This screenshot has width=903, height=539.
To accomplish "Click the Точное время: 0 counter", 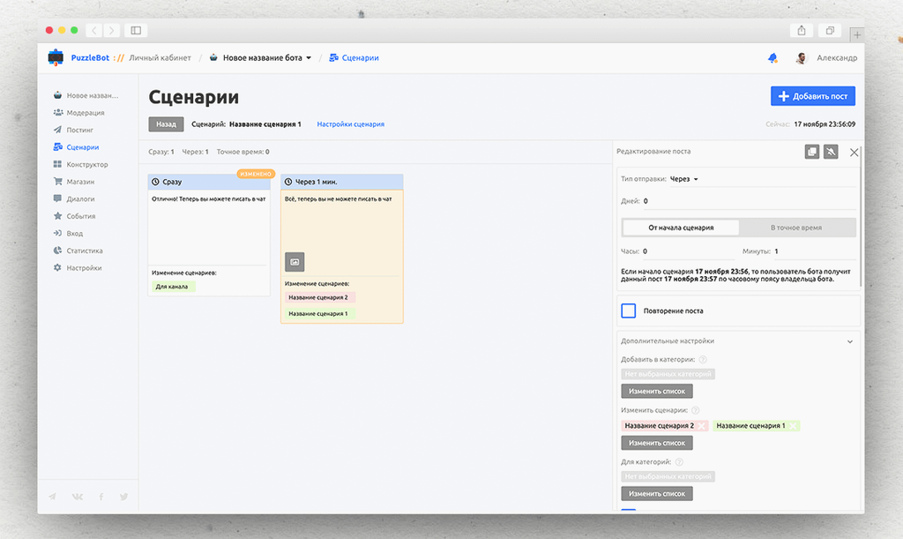I will tap(243, 152).
